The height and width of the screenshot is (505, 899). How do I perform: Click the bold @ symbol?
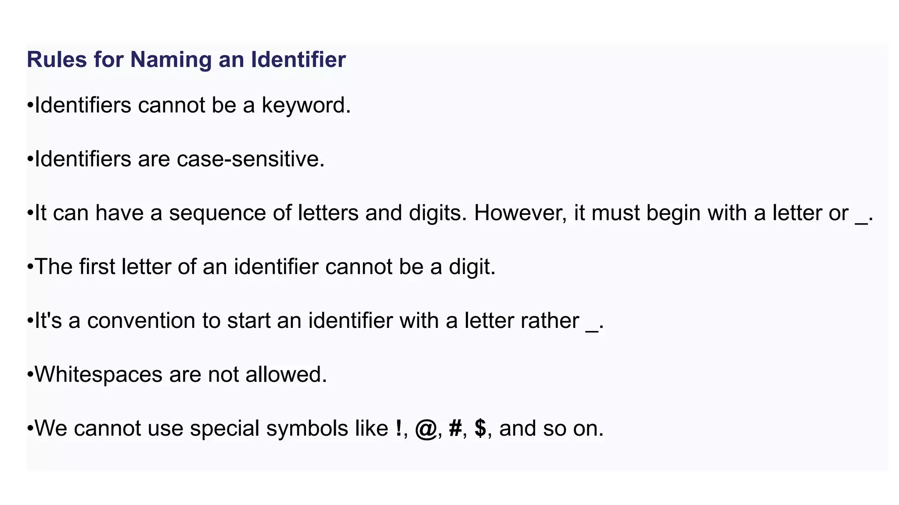click(426, 429)
